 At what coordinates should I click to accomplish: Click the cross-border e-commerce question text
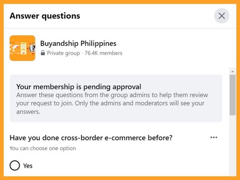point(91,138)
